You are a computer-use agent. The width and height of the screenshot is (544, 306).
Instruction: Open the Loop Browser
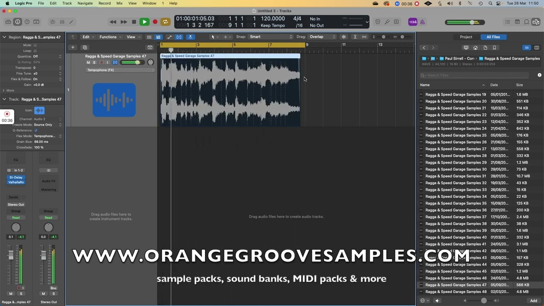point(527,22)
